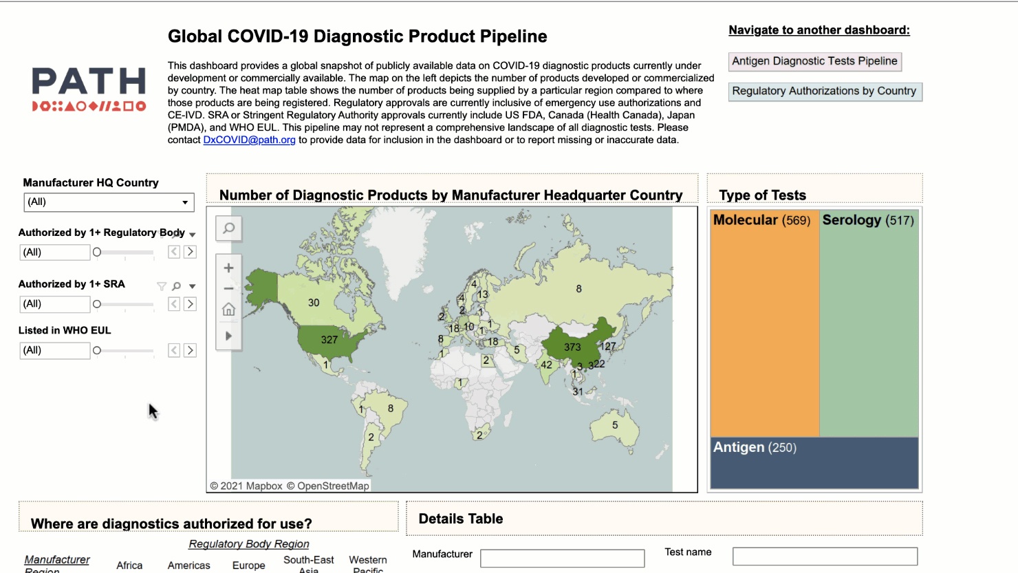This screenshot has width=1018, height=573.
Task: Click next arrow for Authorized by 1+ Regulatory Body
Action: click(x=191, y=252)
